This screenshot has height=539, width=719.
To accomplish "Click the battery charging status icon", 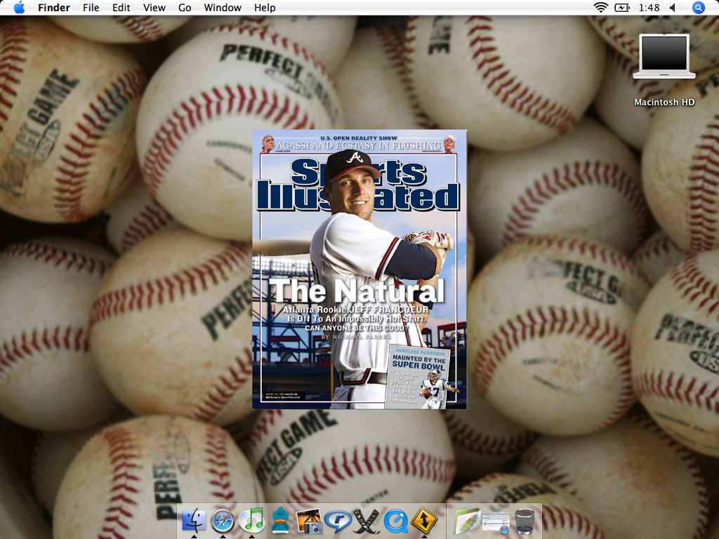I will click(622, 7).
